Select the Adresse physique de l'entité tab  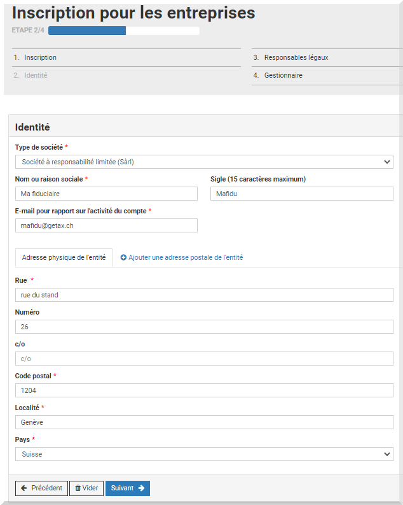pos(64,257)
